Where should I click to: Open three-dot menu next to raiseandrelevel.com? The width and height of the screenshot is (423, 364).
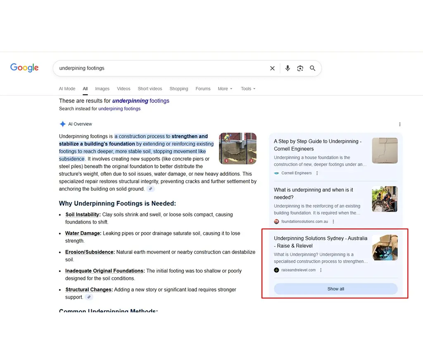pos(321,270)
